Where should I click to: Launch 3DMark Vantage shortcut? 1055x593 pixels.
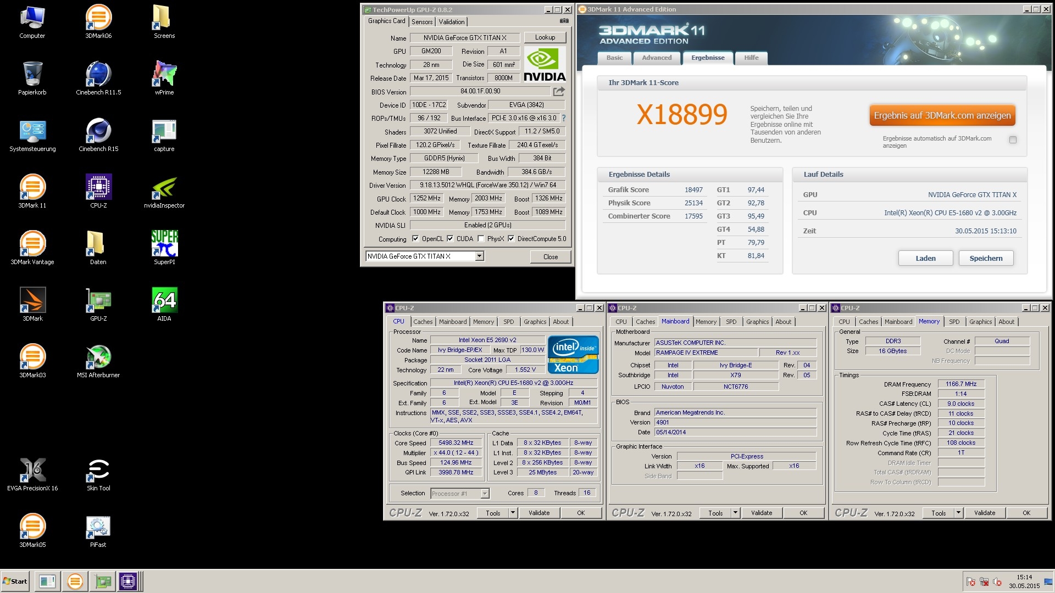[32, 248]
